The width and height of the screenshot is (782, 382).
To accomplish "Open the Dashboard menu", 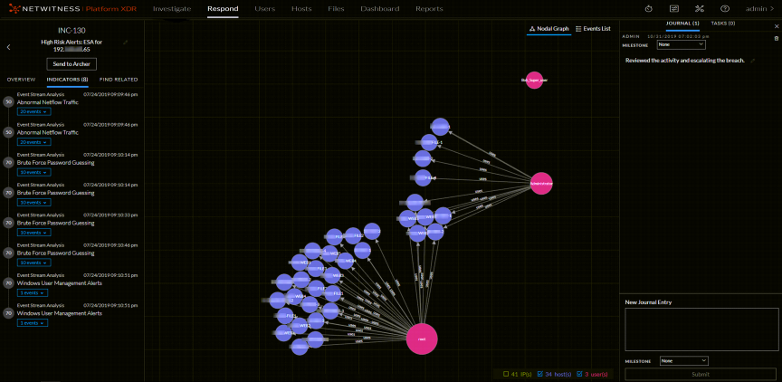I will 379,8.
